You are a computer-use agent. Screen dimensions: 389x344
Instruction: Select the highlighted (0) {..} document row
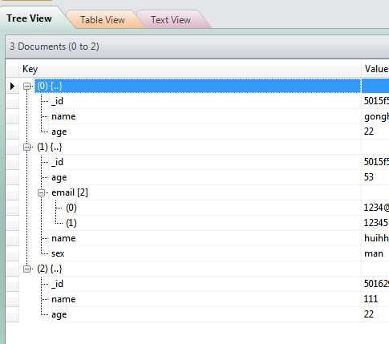198,86
